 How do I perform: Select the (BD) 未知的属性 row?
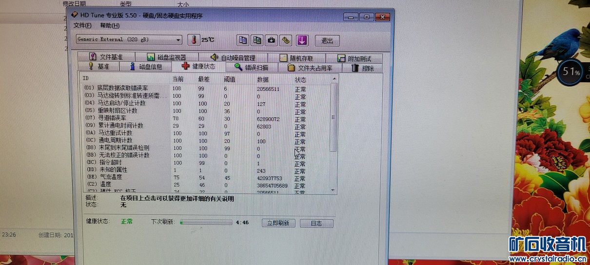(206, 170)
